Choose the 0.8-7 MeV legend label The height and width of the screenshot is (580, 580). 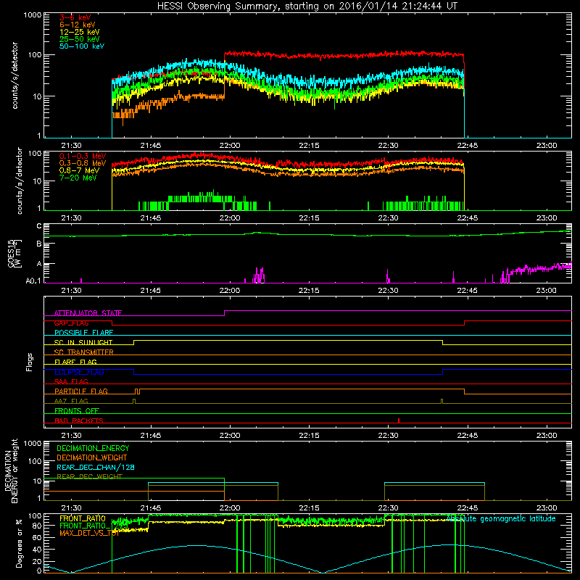(80, 170)
